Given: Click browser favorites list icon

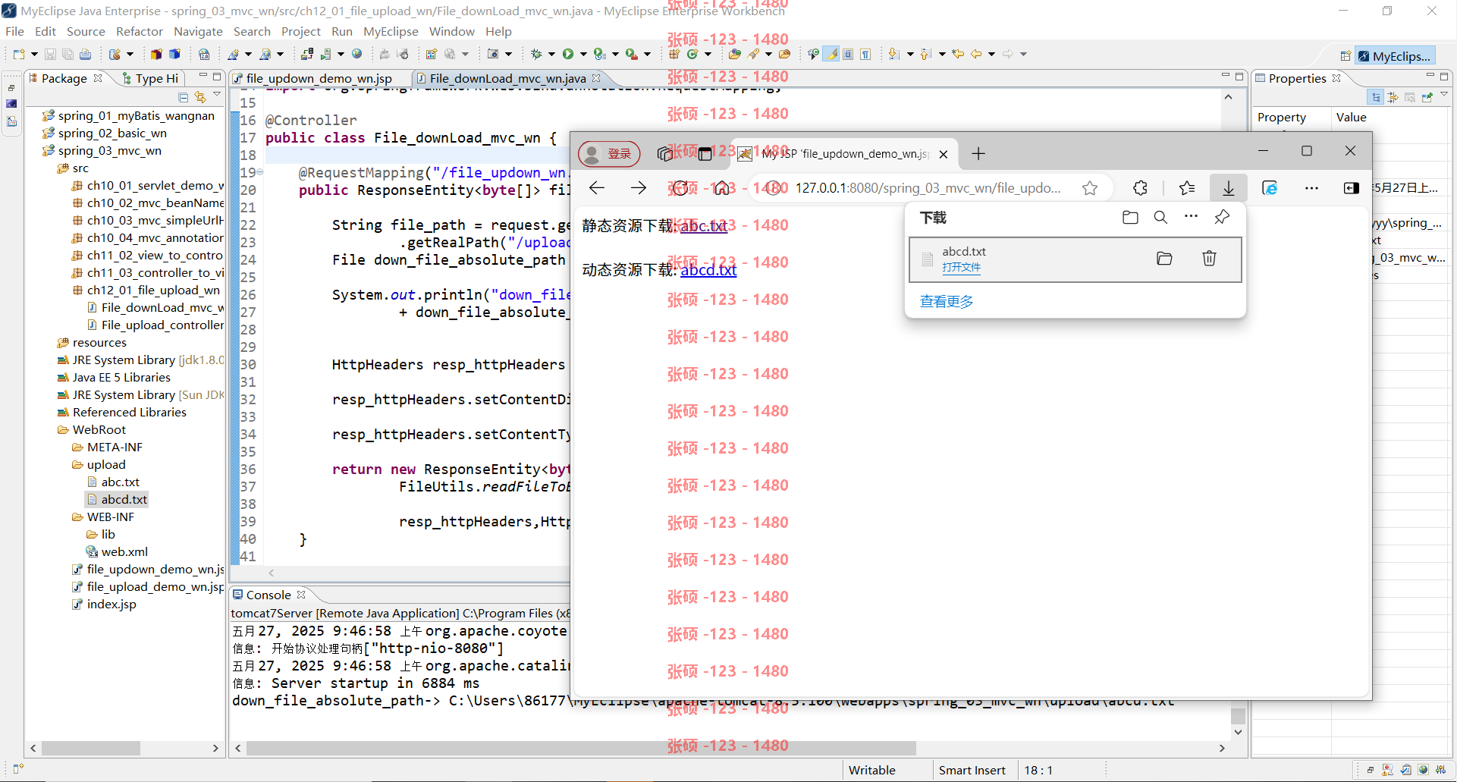Looking at the screenshot, I should coord(1187,188).
